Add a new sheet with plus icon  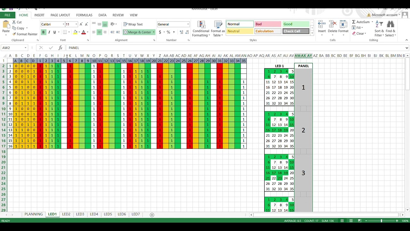point(152,215)
